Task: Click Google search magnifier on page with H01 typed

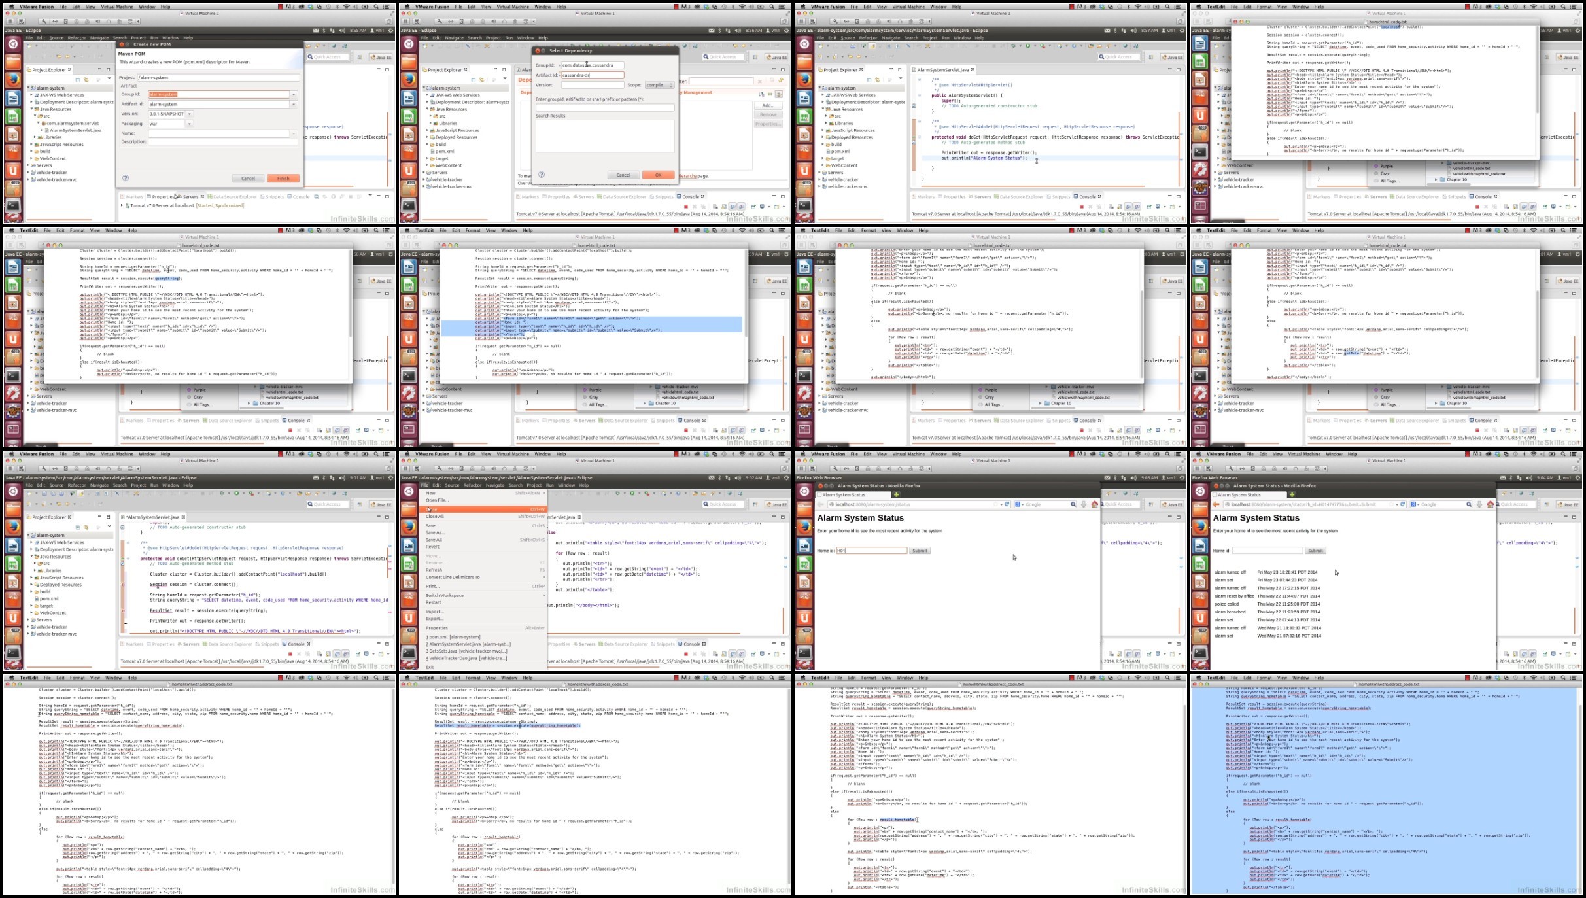Action: [x=1073, y=504]
